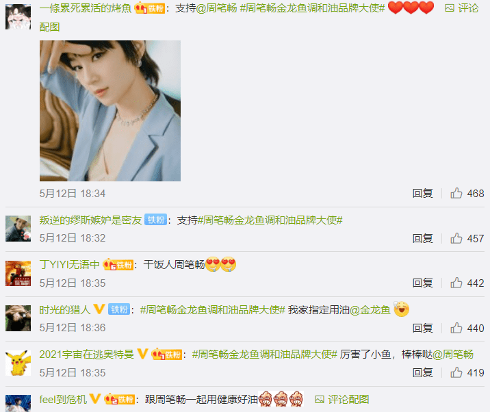The image size is (490, 412).
Task: Click the 铁粉 badge next to 时光的猎人
Action: 119,309
